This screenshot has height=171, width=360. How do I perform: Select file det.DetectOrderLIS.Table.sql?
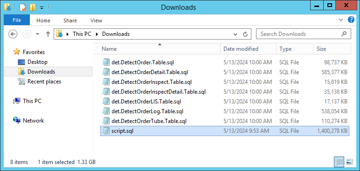pyautogui.click(x=146, y=102)
